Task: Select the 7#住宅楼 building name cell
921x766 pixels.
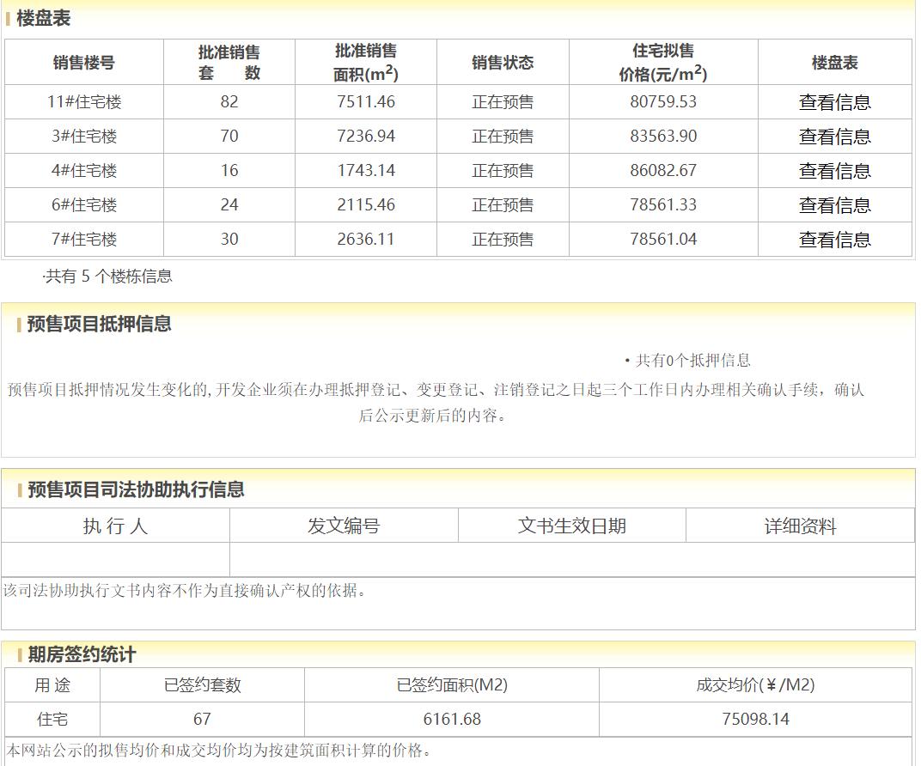Action: pos(84,240)
